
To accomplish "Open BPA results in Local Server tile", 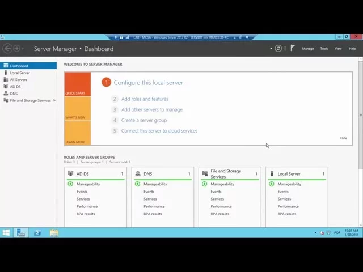I will (287, 214).
